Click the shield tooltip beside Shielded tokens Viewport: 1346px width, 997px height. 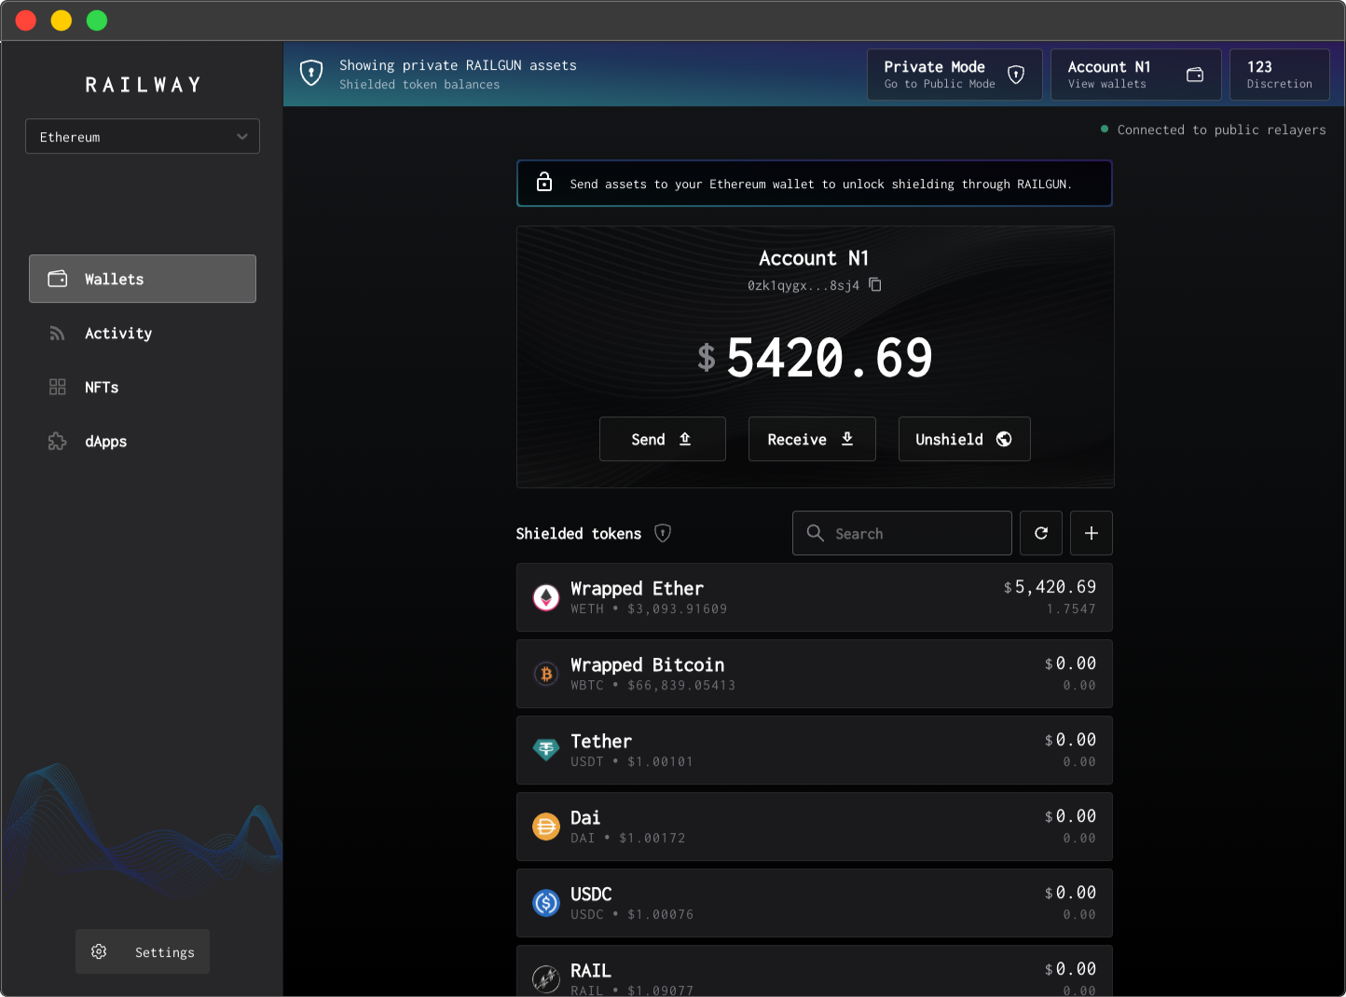tap(663, 533)
